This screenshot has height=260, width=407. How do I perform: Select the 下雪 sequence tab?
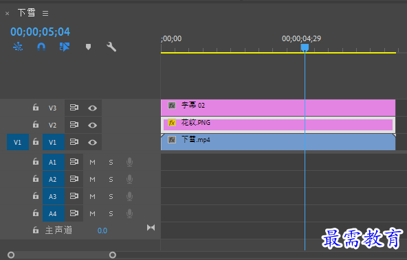click(x=27, y=12)
